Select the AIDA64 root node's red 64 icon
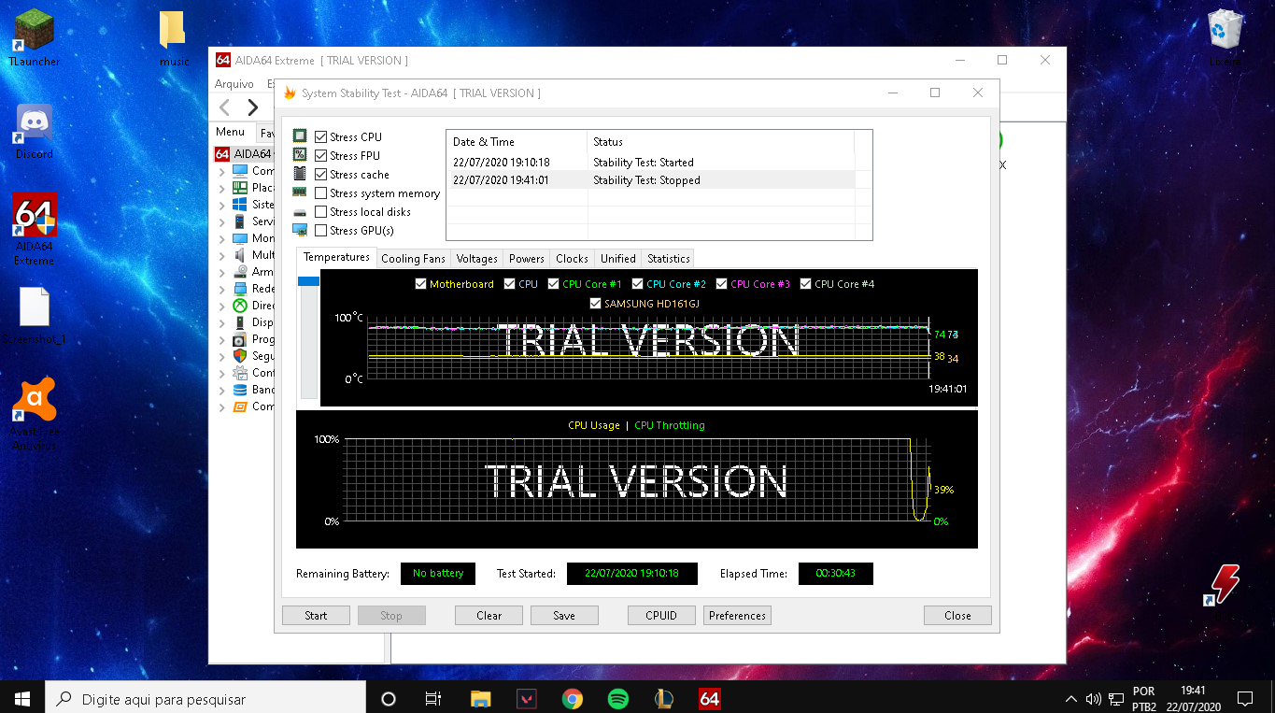Screen dimensions: 1275x713 pos(222,154)
